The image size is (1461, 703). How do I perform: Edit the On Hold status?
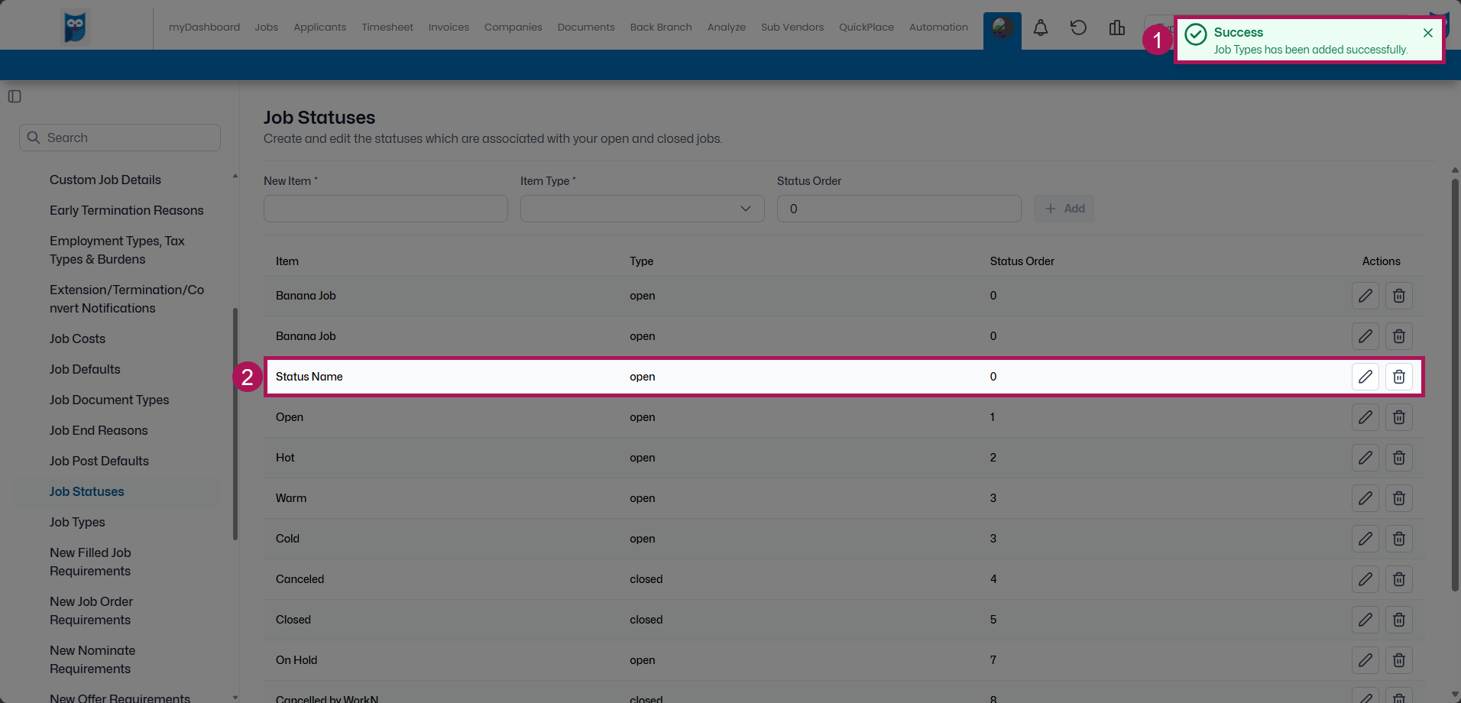tap(1365, 660)
